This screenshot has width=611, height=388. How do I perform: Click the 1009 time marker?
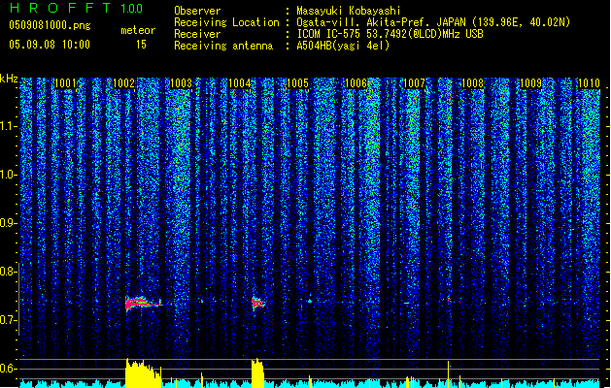pos(530,83)
